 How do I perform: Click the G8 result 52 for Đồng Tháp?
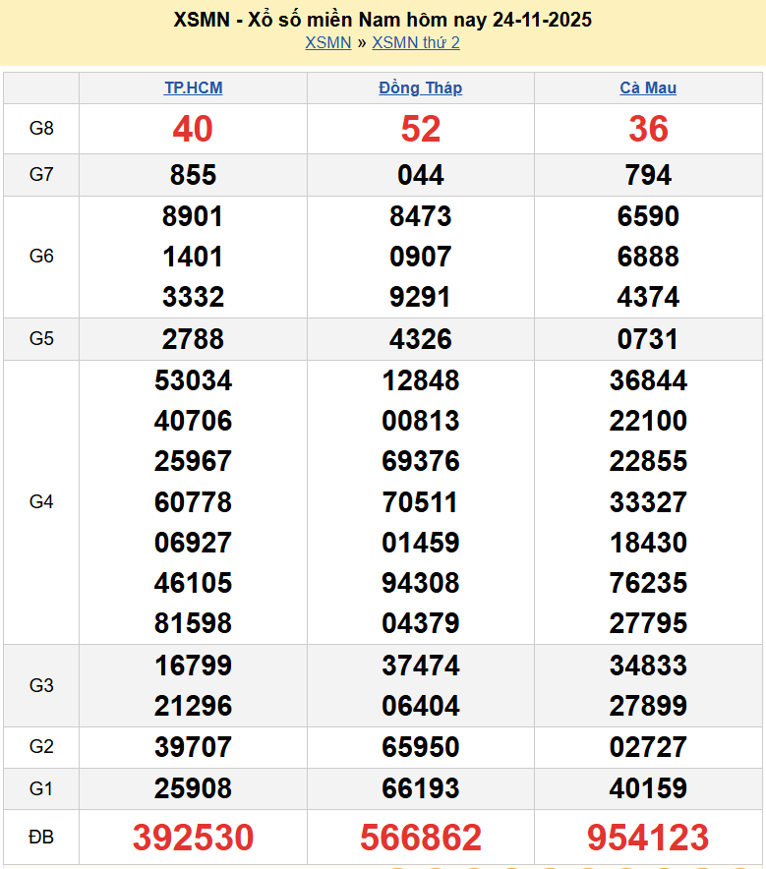(421, 129)
